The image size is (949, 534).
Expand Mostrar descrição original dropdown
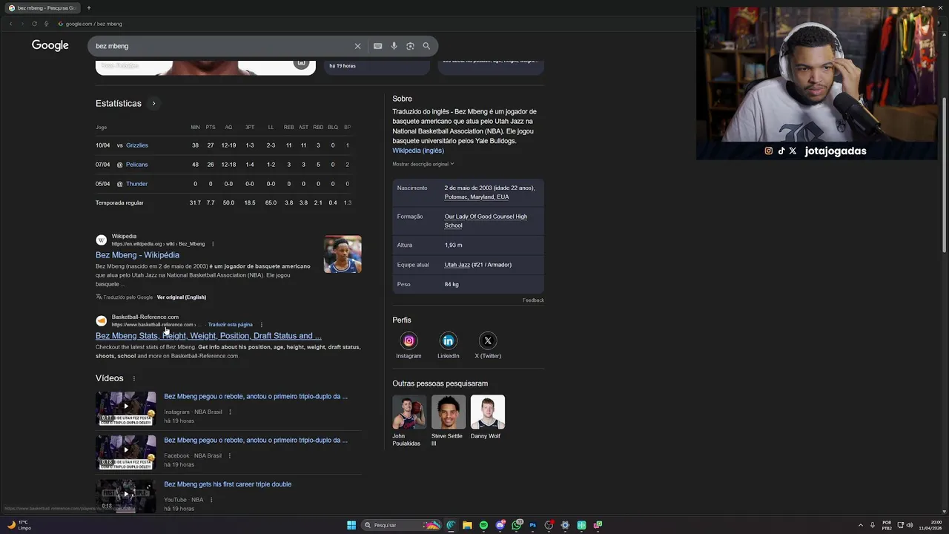[423, 164]
